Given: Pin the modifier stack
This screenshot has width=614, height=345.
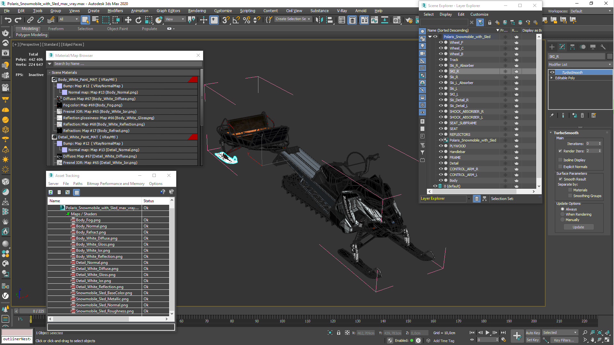Looking at the screenshot, I should 552,116.
